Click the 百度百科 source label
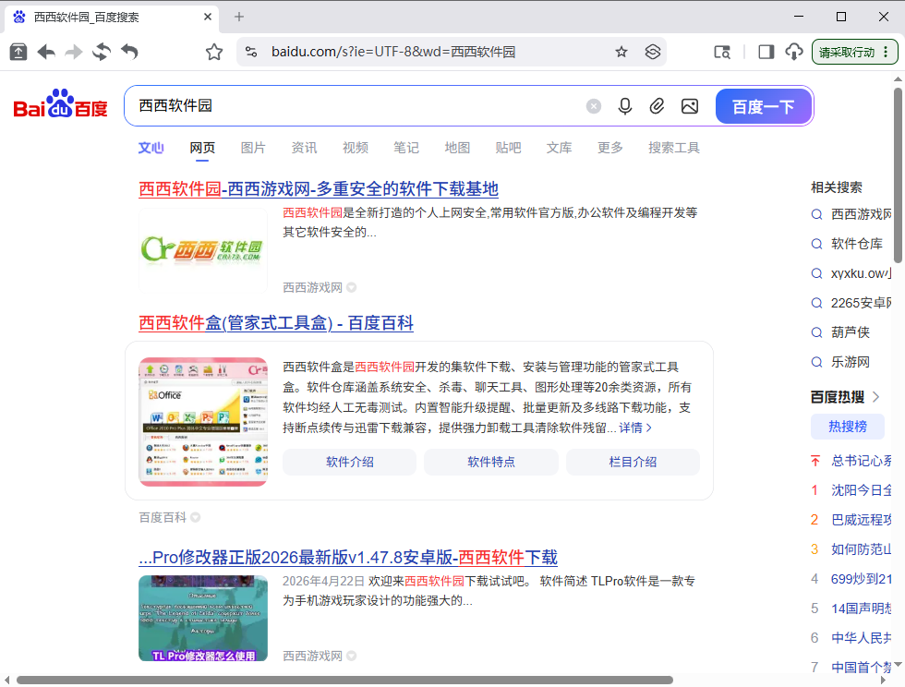Image resolution: width=905 pixels, height=687 pixels. (163, 517)
